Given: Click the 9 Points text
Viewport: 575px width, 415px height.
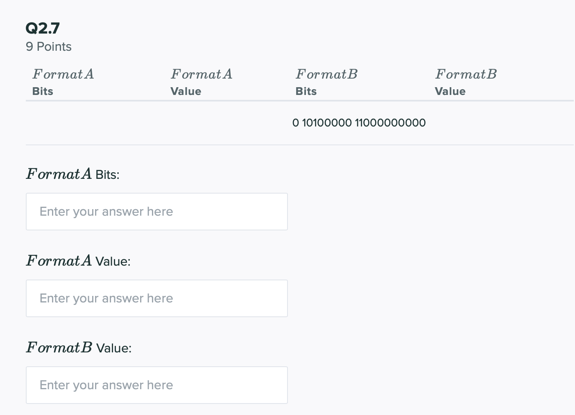Looking at the screenshot, I should 48,47.
